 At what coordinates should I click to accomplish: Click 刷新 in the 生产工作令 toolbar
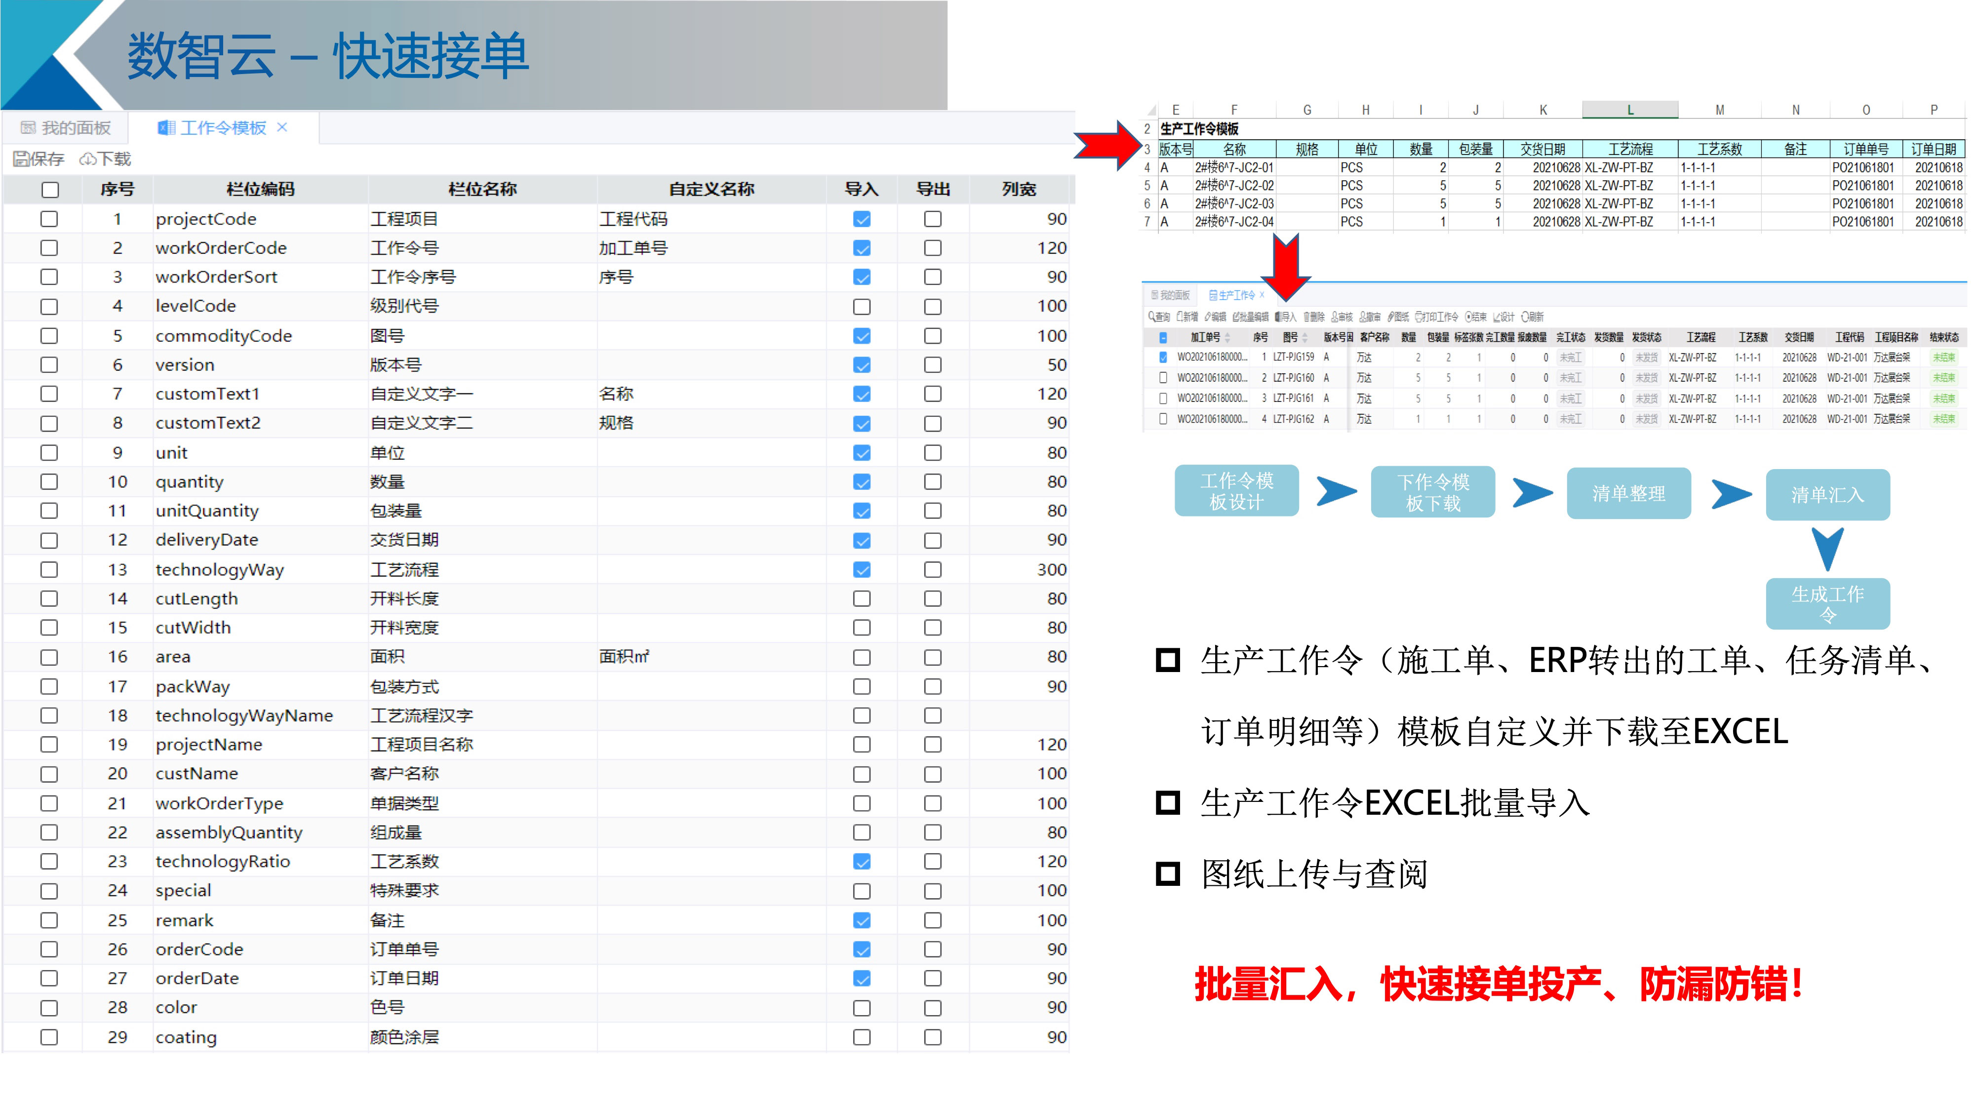1533,317
